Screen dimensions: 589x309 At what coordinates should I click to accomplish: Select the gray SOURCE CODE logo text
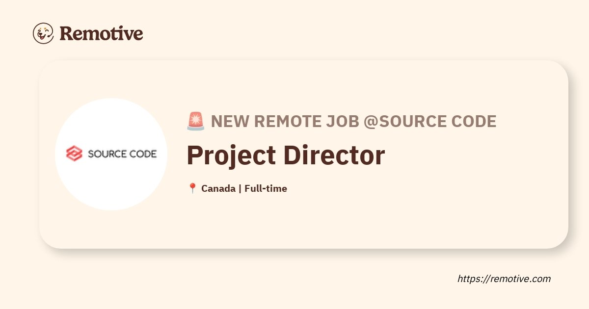click(122, 154)
